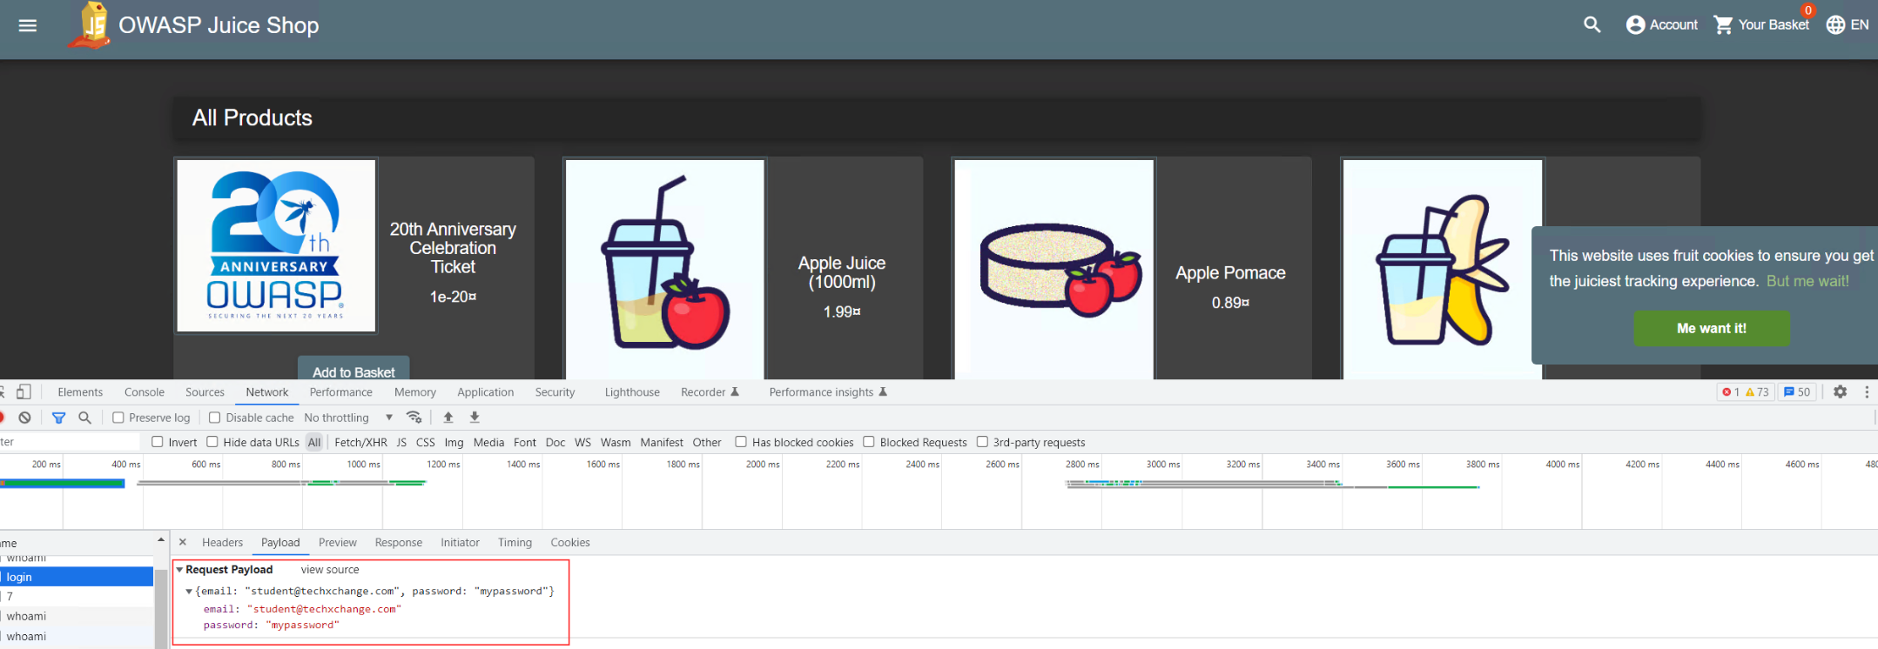Open the Response tab of request
This screenshot has width=1878, height=649.
[x=399, y=542]
